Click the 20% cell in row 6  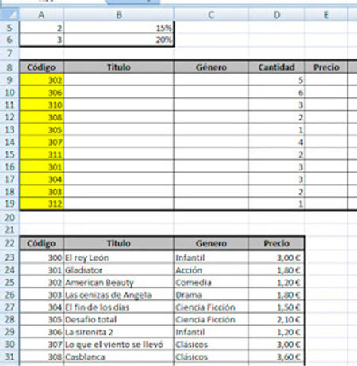tap(119, 40)
